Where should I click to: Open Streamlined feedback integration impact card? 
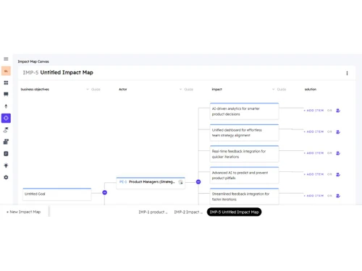click(244, 197)
